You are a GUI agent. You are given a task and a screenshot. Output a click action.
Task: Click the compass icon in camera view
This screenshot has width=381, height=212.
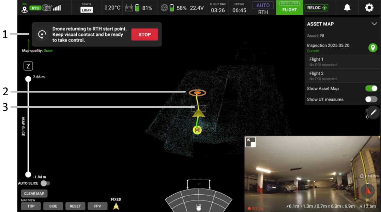point(368,191)
